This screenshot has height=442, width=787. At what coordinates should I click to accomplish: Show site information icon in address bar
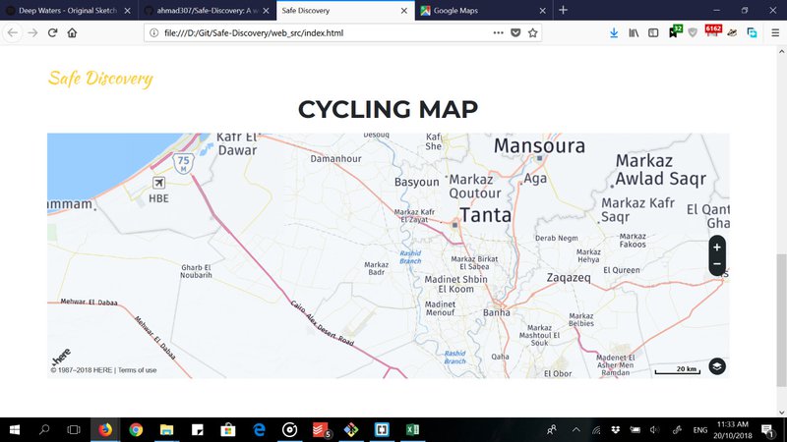tap(154, 33)
